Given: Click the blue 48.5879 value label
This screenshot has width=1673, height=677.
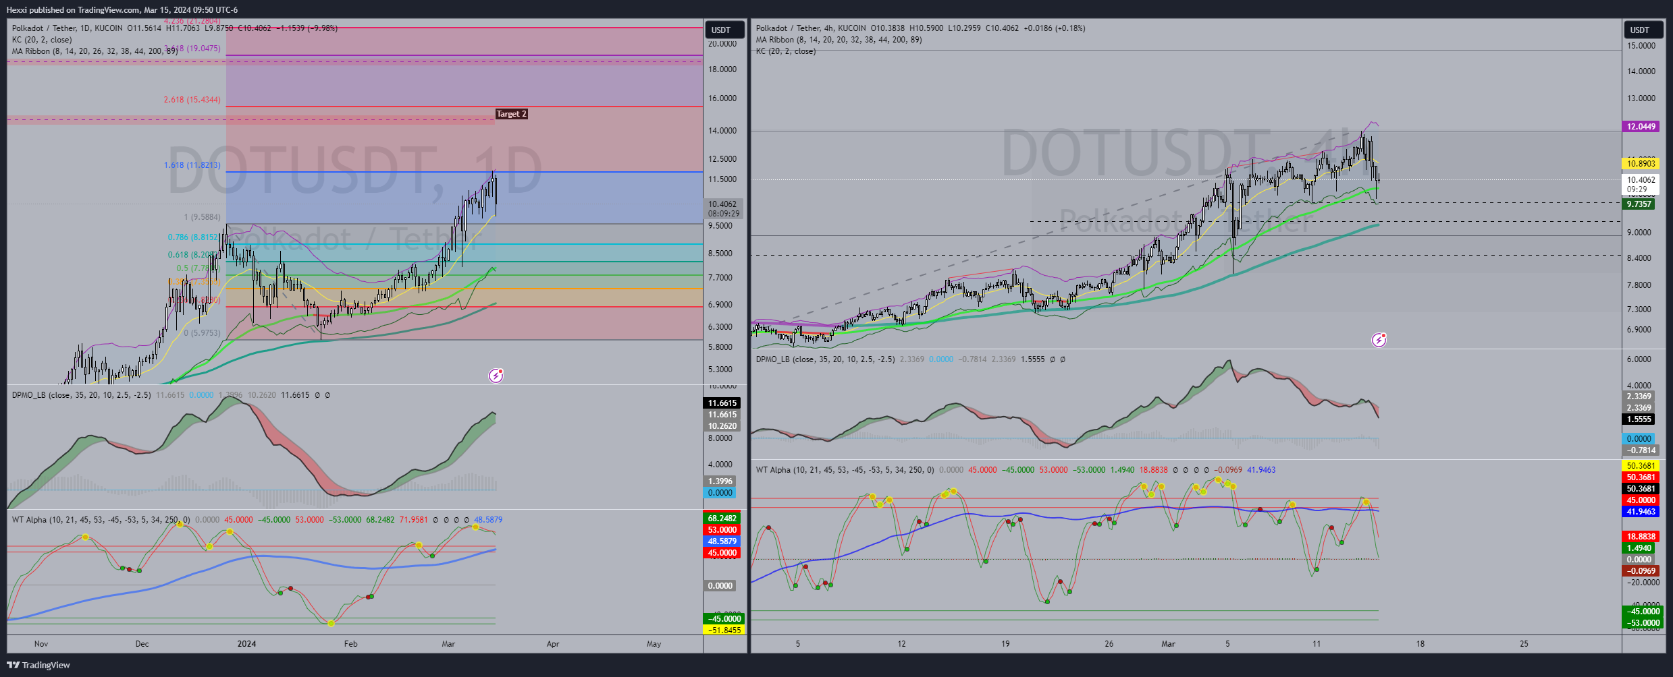Looking at the screenshot, I should point(722,541).
